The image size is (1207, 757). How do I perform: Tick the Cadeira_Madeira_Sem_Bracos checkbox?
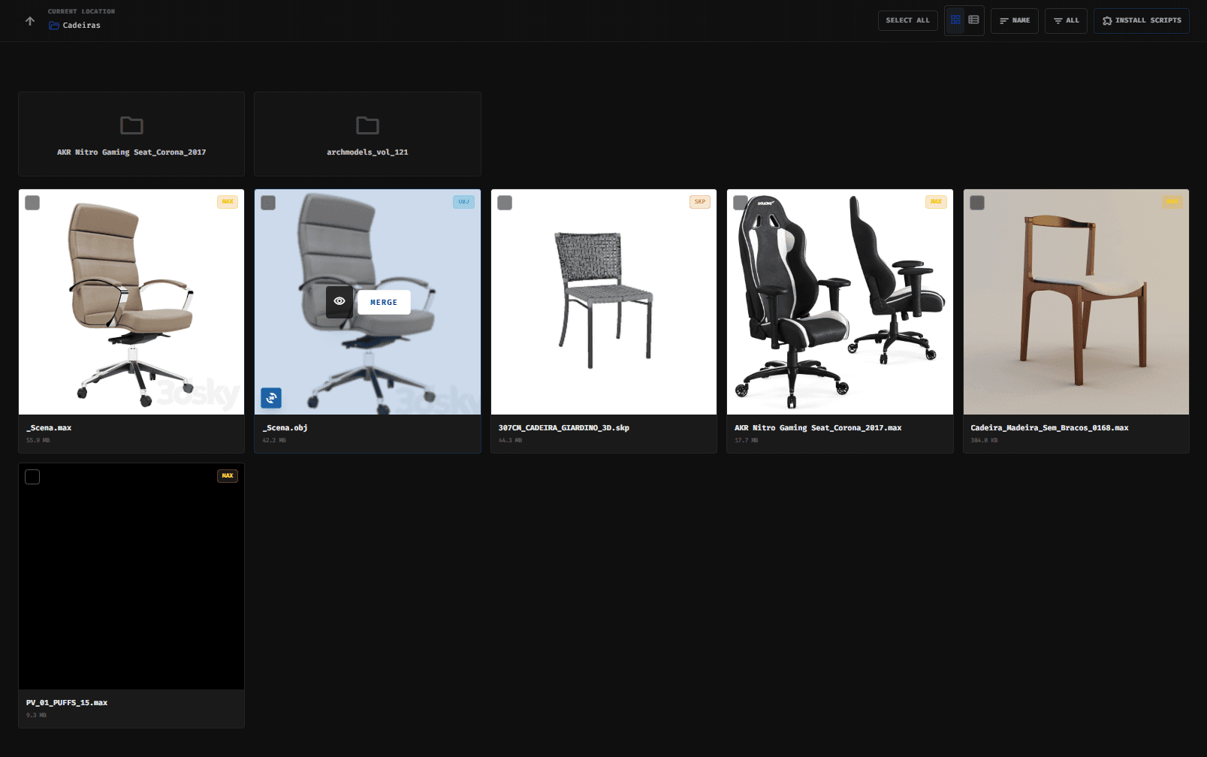point(977,203)
